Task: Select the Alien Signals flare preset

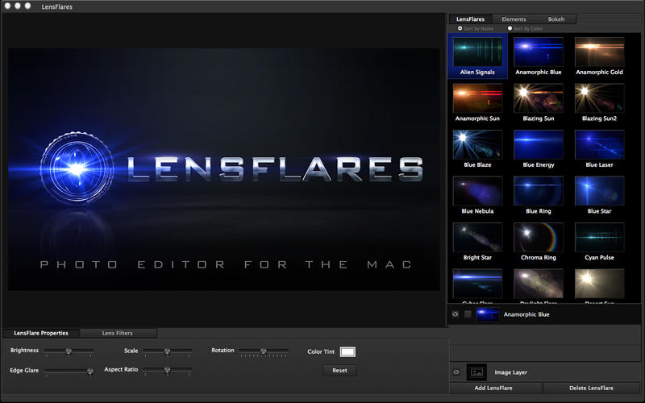Action: pyautogui.click(x=477, y=52)
